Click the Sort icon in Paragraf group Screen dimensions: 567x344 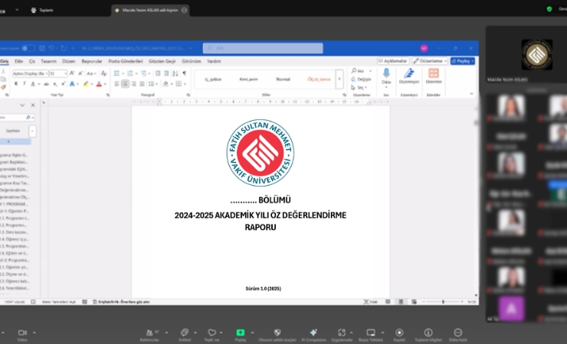(175, 73)
